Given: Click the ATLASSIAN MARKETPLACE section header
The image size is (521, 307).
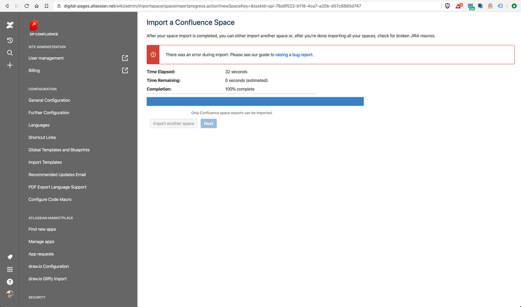Looking at the screenshot, I should [x=51, y=218].
